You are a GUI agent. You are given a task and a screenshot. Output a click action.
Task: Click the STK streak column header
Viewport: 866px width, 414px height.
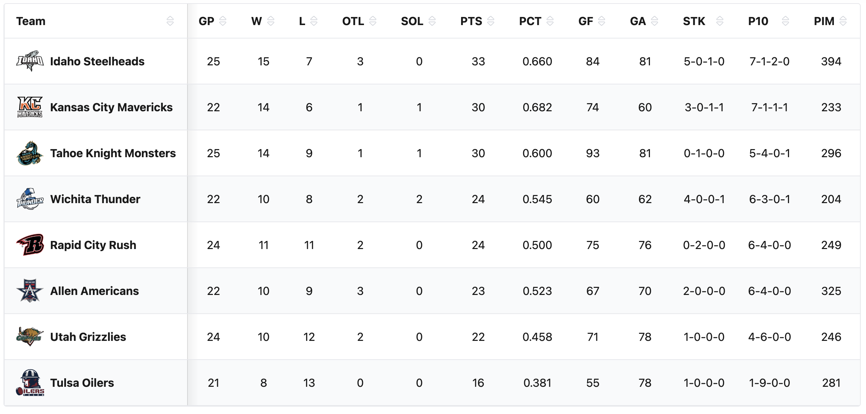(694, 21)
